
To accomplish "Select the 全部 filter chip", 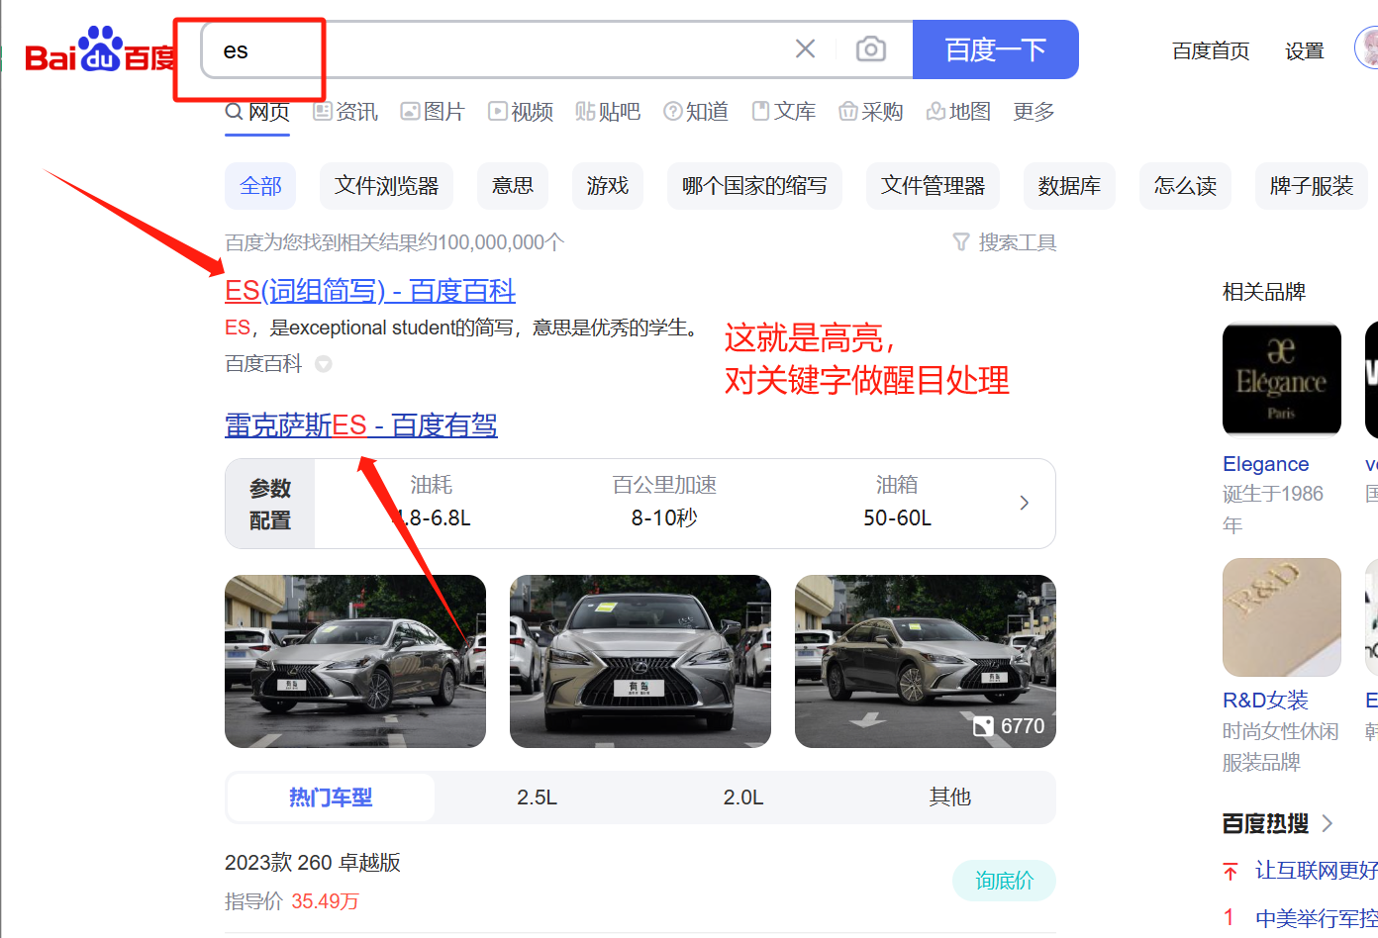I will 260,186.
